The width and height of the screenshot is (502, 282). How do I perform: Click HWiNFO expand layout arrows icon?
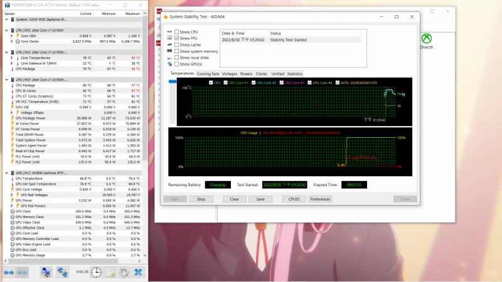[x=9, y=273]
